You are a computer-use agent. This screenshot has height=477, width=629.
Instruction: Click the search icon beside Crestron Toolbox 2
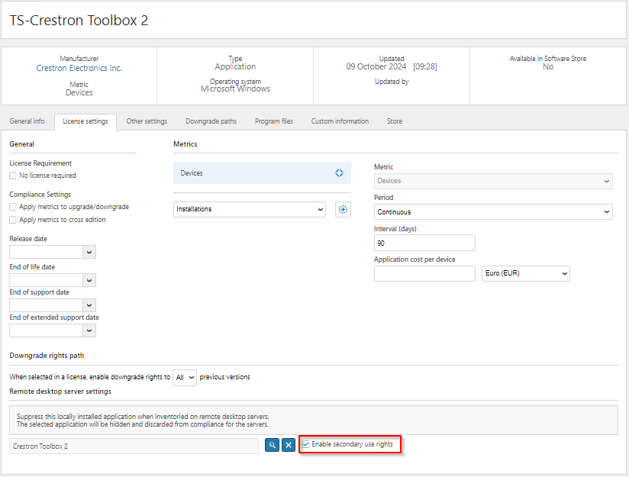pyautogui.click(x=272, y=445)
